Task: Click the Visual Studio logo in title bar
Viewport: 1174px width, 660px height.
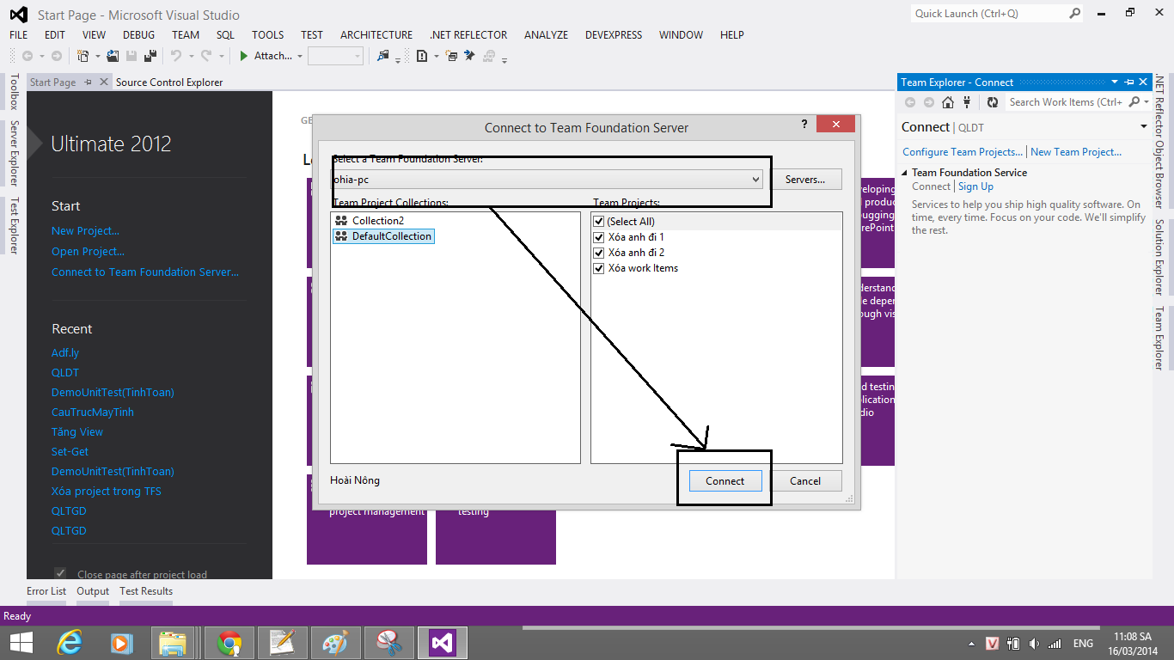Action: coord(18,15)
